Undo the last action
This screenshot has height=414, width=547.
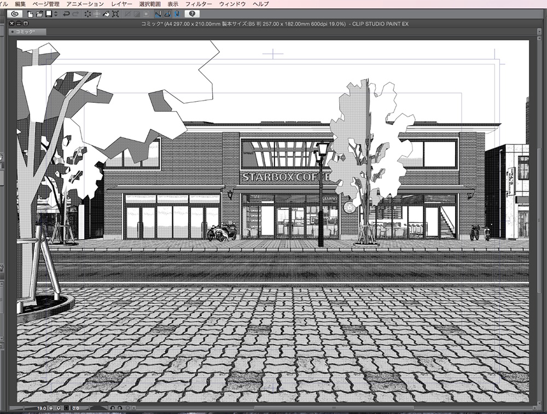pyautogui.click(x=66, y=14)
